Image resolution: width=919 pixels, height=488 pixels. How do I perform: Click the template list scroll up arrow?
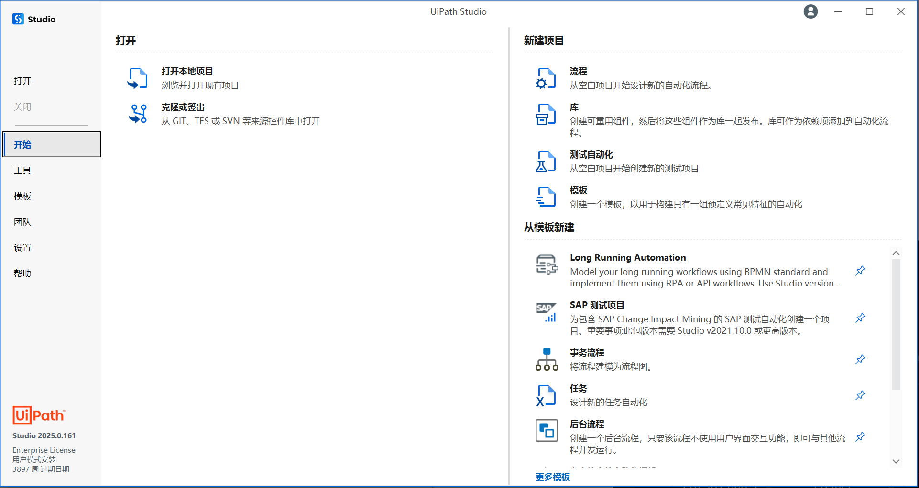896,253
